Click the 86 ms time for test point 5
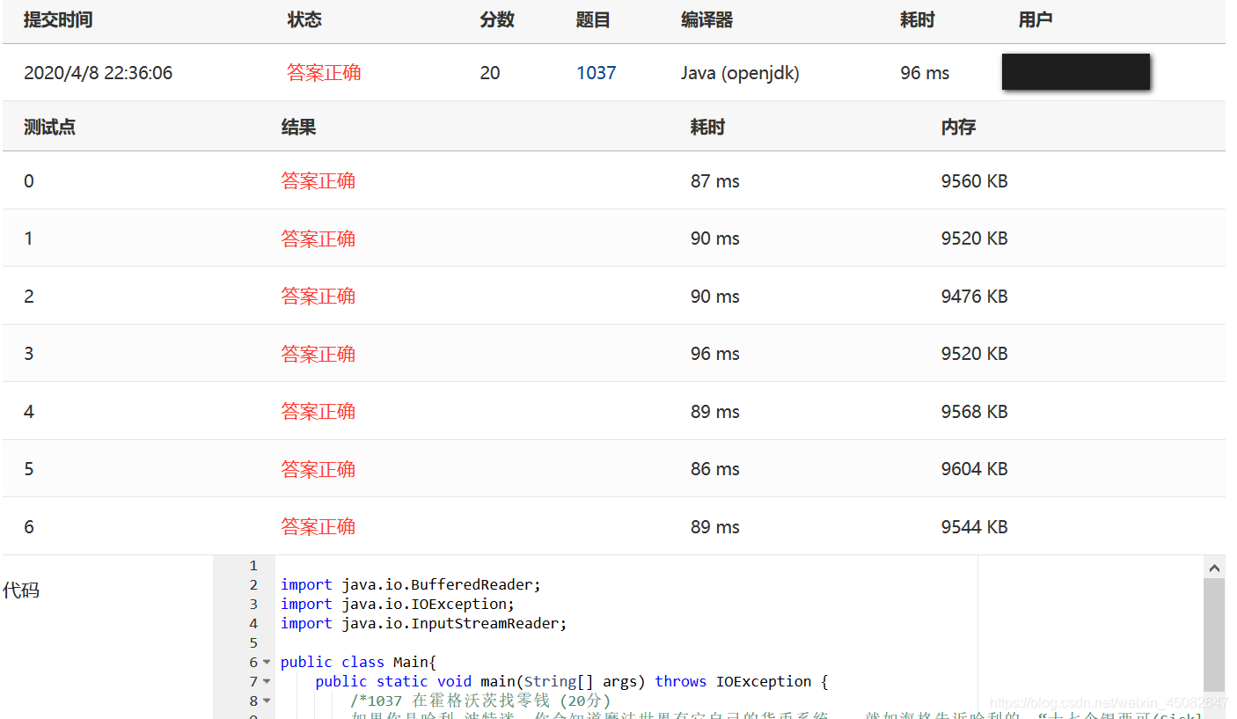The height and width of the screenshot is (719, 1237). (x=715, y=469)
